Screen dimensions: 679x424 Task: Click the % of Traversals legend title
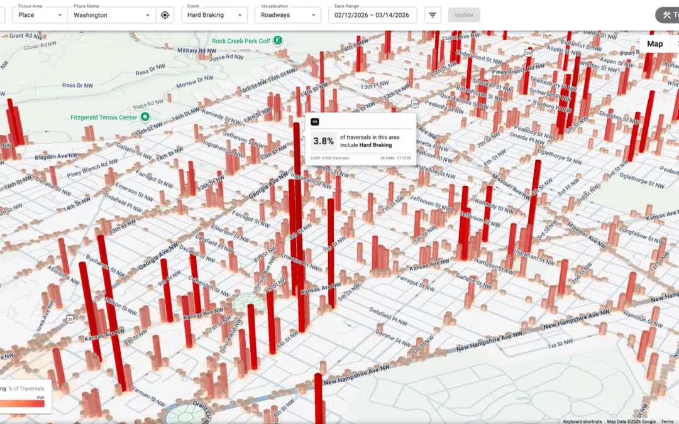click(x=26, y=388)
